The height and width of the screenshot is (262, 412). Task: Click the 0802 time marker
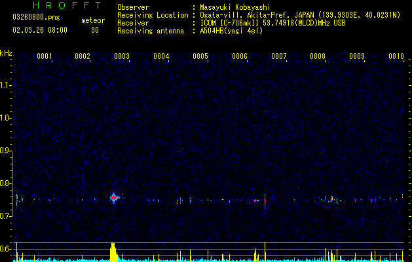[x=83, y=56]
